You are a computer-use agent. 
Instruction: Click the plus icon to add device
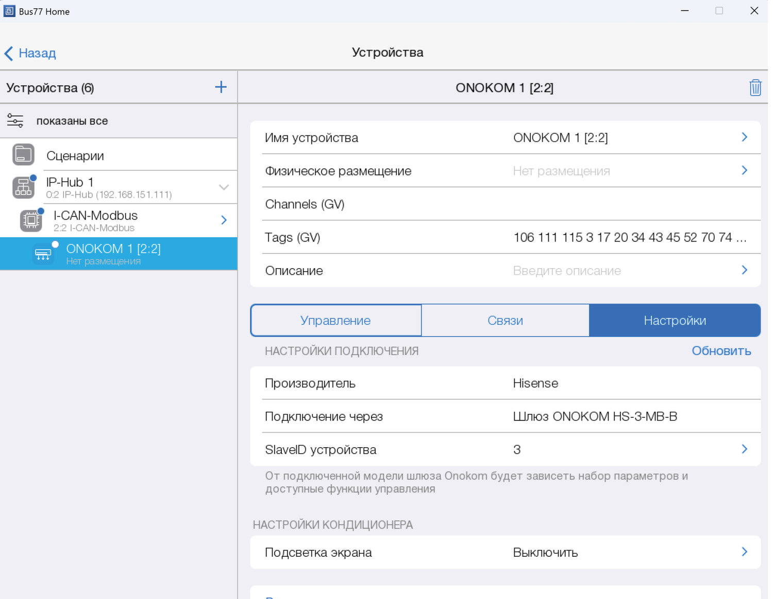pyautogui.click(x=221, y=87)
